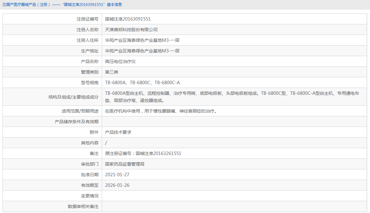Click the 结构及组成/主要组成成分 label
The image size is (370, 213).
point(73,97)
